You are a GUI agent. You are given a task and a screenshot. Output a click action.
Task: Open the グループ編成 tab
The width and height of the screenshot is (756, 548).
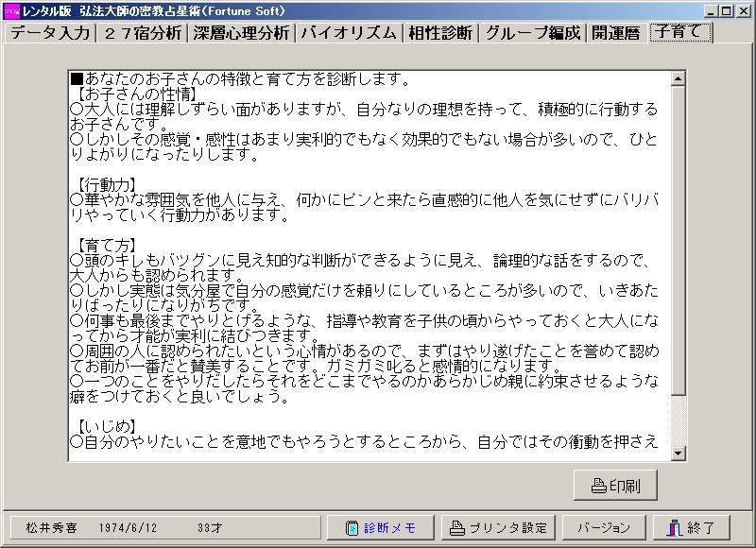[533, 33]
